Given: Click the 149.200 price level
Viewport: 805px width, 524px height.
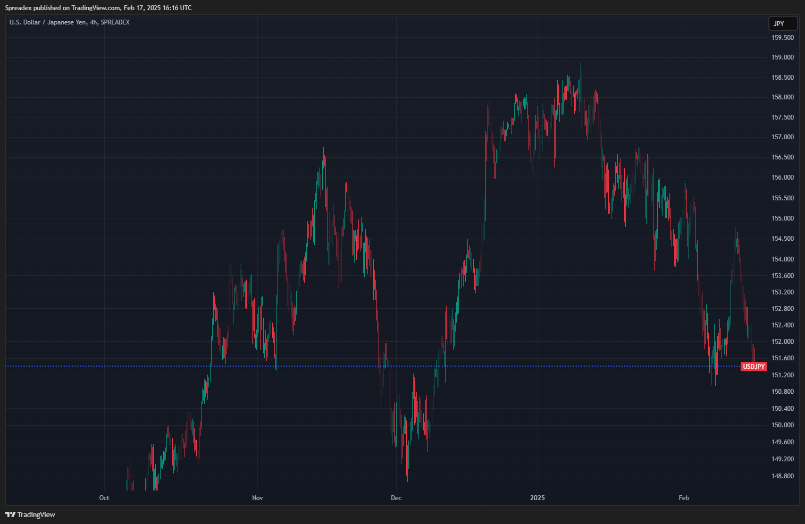Looking at the screenshot, I should [x=783, y=459].
